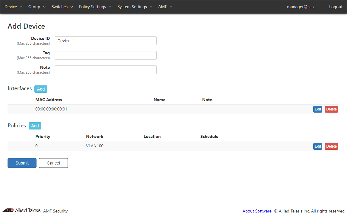Viewport: 347px width, 214px height.
Task: Open the Switches dropdown
Action: 62,7
